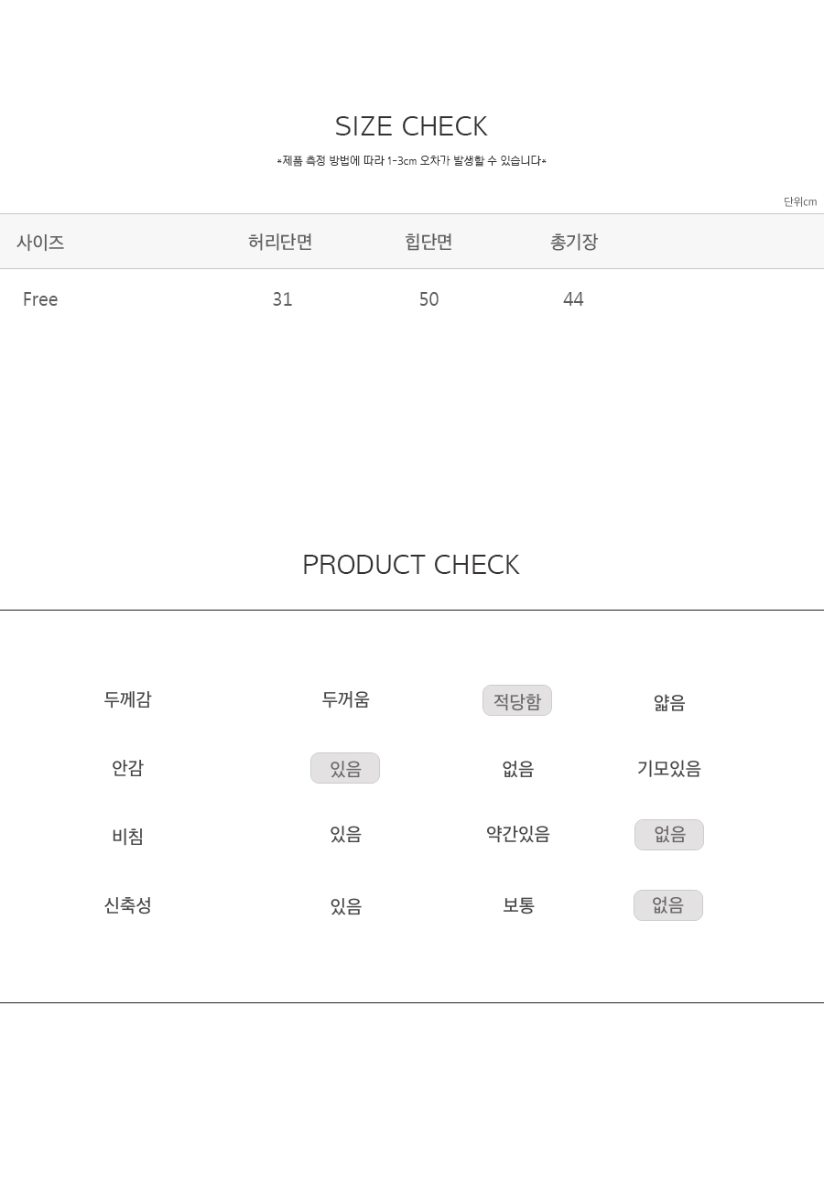Click the 허리단면 column header
Viewport: 824px width, 1190px height.
[280, 242]
